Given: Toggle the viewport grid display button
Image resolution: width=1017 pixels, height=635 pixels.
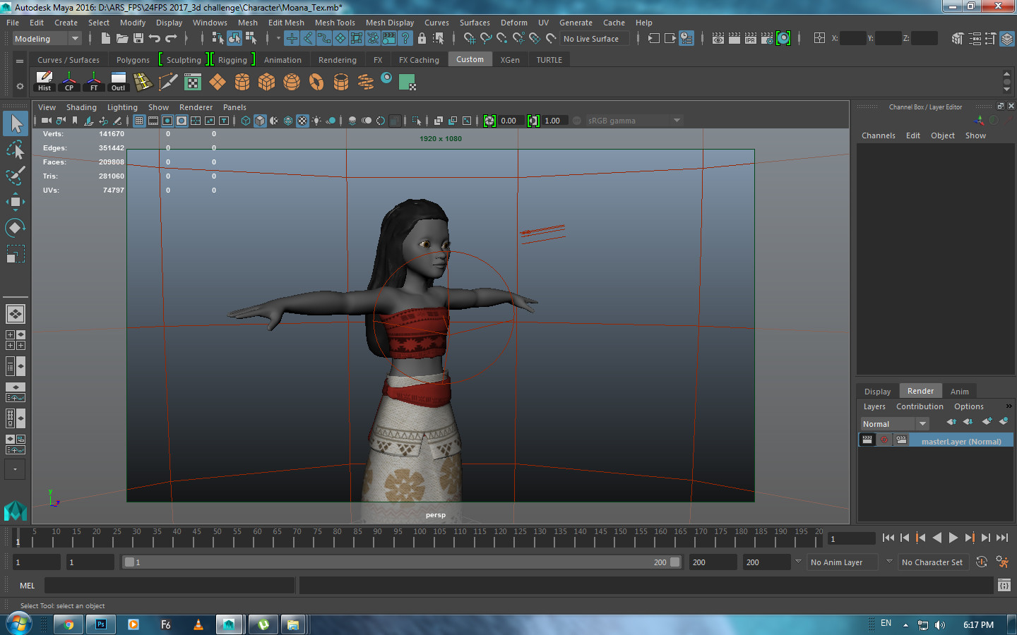Looking at the screenshot, I should click(139, 121).
